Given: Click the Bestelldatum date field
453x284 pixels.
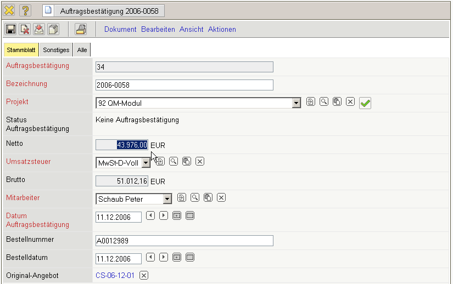Looking at the screenshot, I should pos(119,259).
